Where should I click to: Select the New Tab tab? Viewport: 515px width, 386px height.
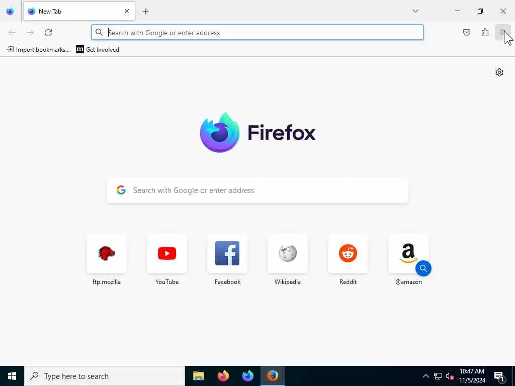[x=79, y=11]
